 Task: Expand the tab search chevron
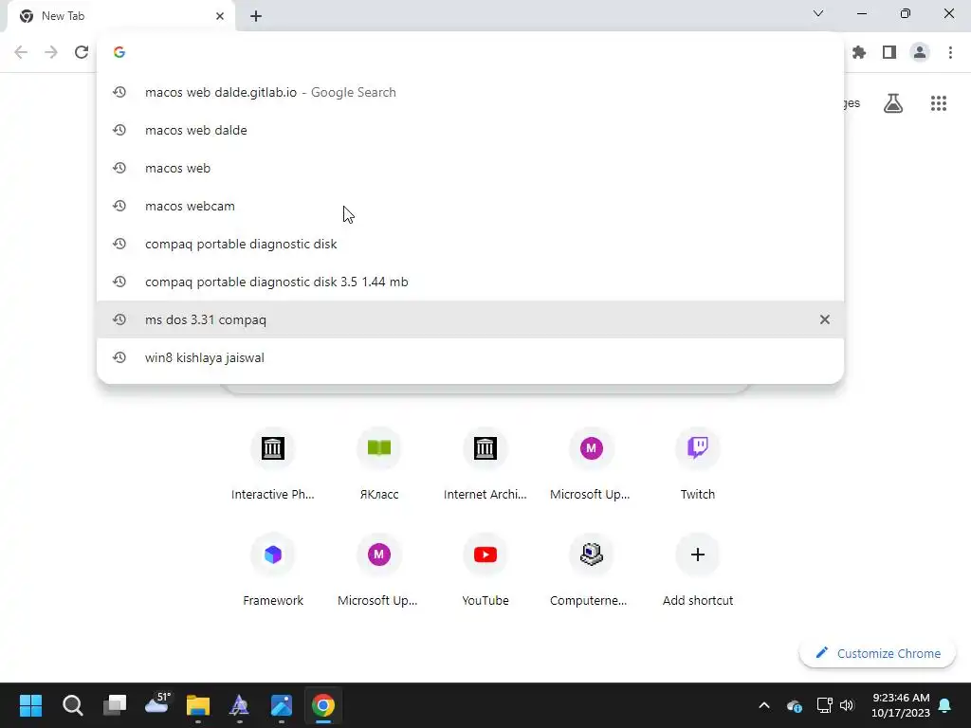tap(818, 13)
